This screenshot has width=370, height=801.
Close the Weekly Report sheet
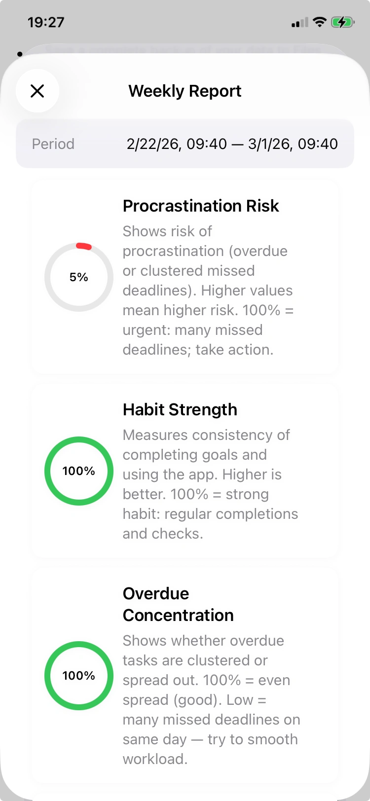37,91
